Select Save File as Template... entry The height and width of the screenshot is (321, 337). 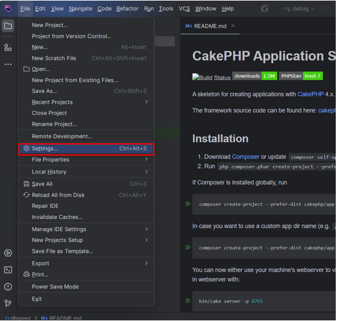click(86, 251)
